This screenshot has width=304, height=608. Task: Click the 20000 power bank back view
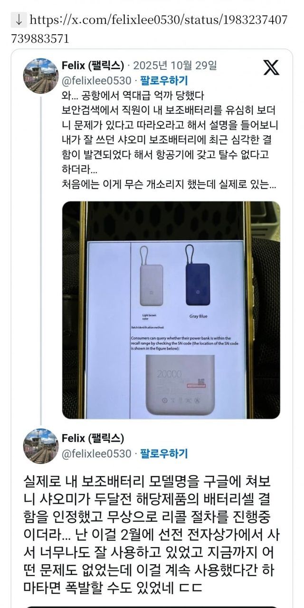tap(180, 384)
